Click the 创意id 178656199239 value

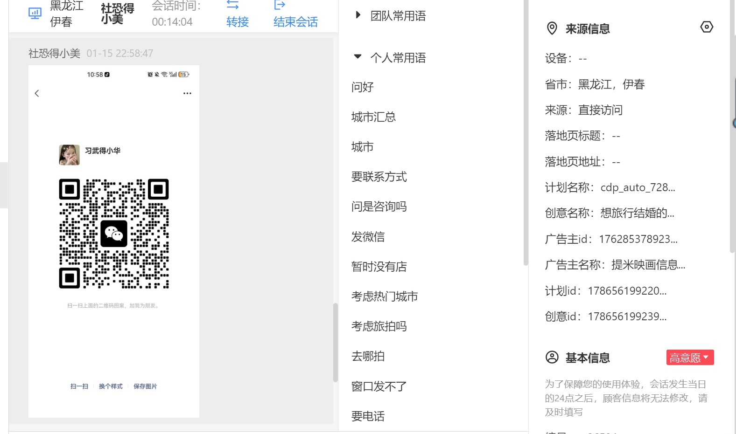pos(627,317)
